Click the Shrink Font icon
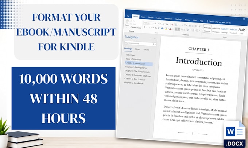This screenshot has height=148, width=248. pyautogui.click(x=163, y=24)
